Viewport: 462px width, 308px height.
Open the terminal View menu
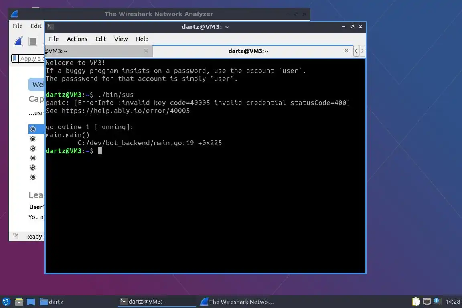click(x=121, y=39)
